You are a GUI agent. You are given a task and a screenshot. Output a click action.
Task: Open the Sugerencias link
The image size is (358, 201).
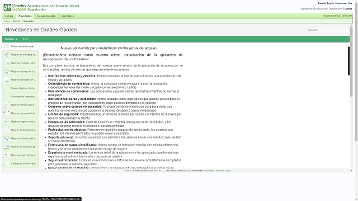tap(341, 3)
